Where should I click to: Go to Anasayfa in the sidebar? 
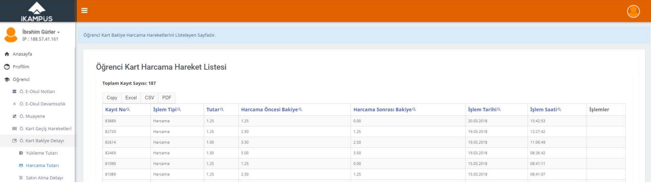pos(22,54)
